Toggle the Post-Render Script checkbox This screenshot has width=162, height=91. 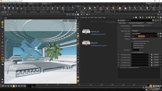118,65
